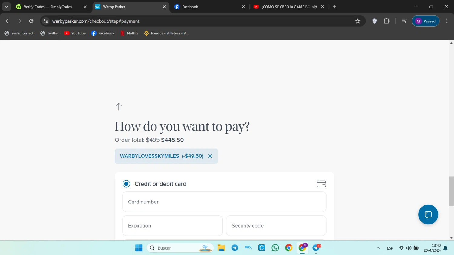
Task: Open the Twitter bookmark
Action: tap(49, 33)
